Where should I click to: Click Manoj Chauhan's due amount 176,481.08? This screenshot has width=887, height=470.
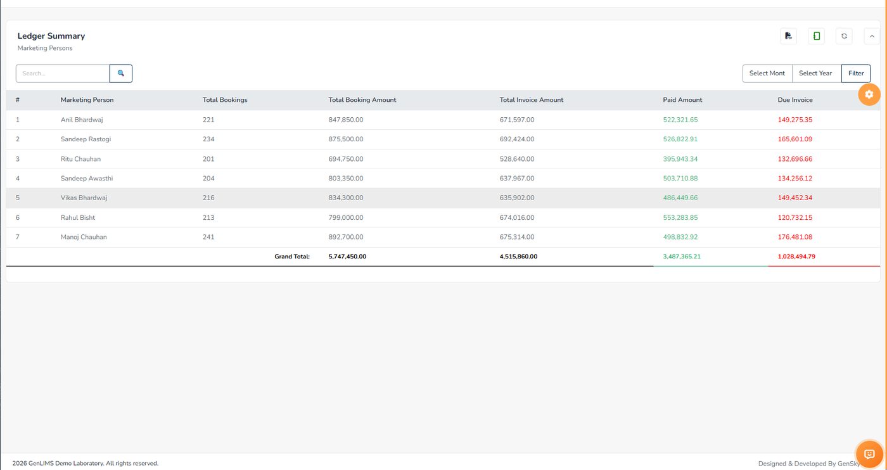pyautogui.click(x=795, y=237)
